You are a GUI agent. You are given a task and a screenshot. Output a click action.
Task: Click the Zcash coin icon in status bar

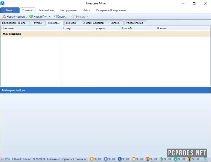pos(189,159)
